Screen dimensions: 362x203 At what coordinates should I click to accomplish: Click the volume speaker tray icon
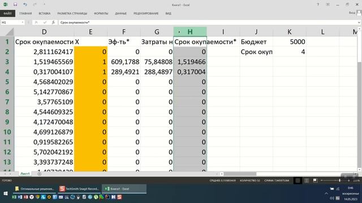[x=332, y=198]
